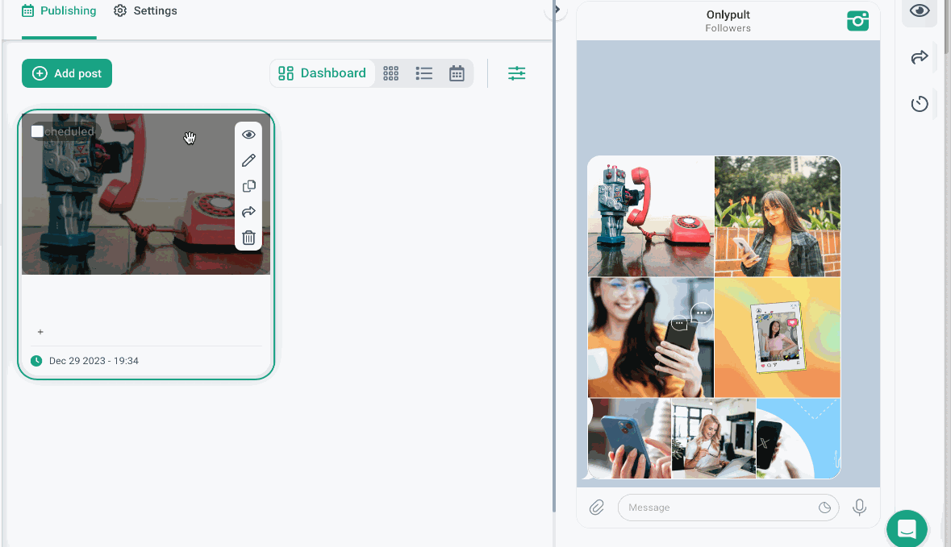Viewport: 951px width, 547px height.
Task: Switch to calendar view
Action: (457, 73)
